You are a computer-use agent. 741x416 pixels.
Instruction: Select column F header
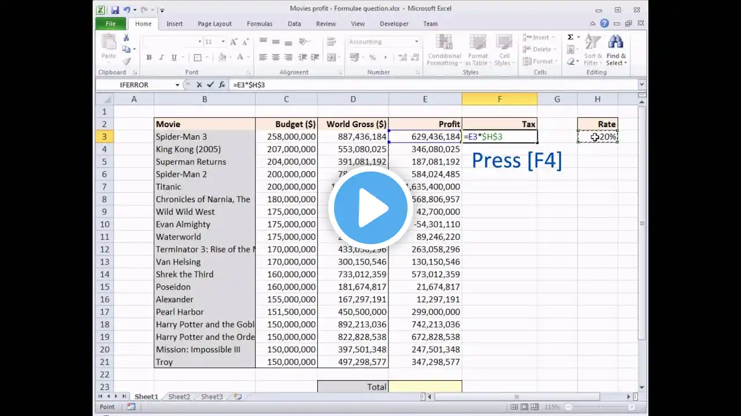click(x=500, y=99)
